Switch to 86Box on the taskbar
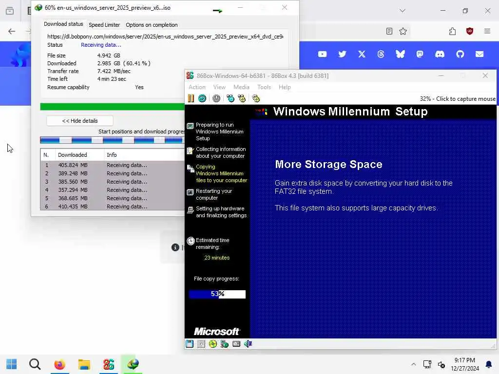The image size is (499, 374). point(109,364)
